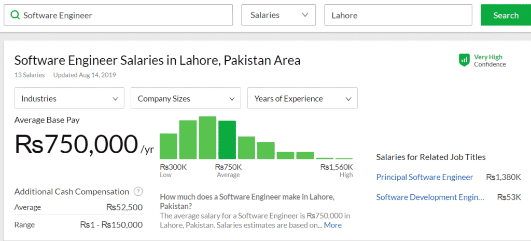
Task: Click the Very High Confidence shield icon
Action: tap(464, 60)
